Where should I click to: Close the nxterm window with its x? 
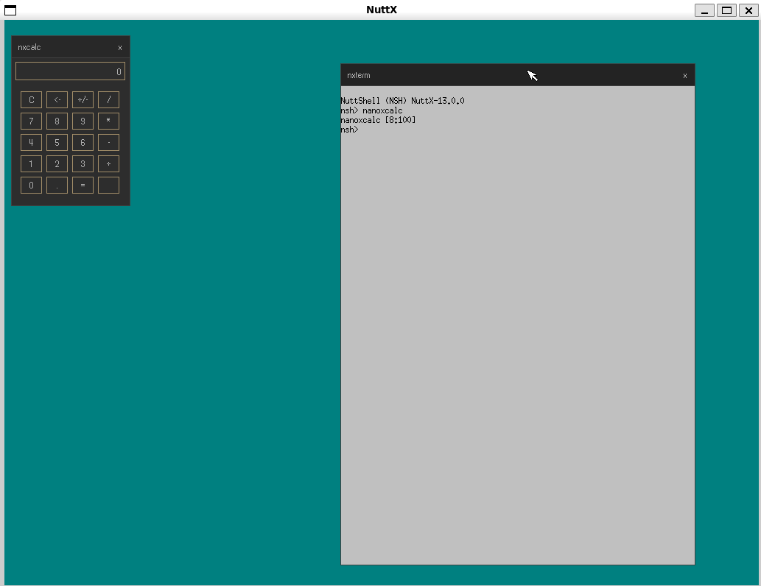(x=685, y=76)
